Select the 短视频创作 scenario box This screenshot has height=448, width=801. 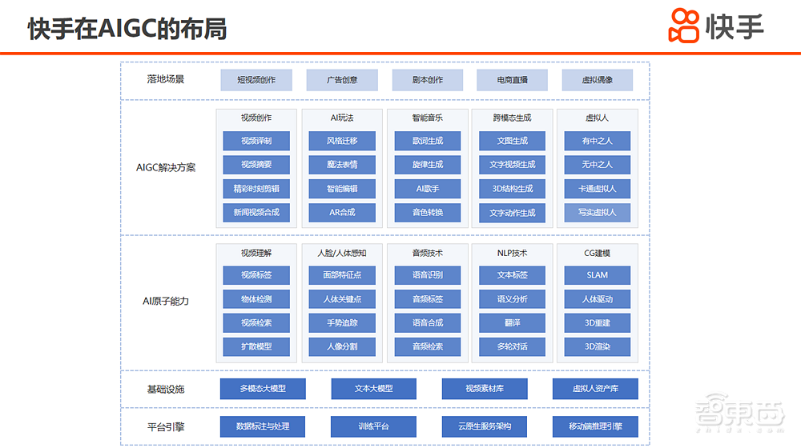click(256, 80)
